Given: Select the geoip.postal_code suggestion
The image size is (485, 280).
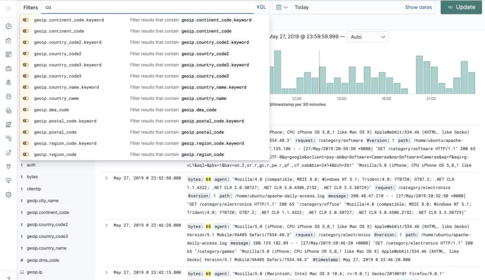Looking at the screenshot, I should [x=145, y=132].
